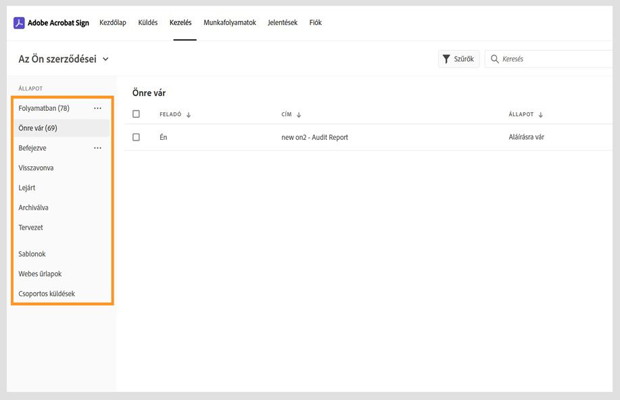Click the funnel icon in Szűrők

446,59
